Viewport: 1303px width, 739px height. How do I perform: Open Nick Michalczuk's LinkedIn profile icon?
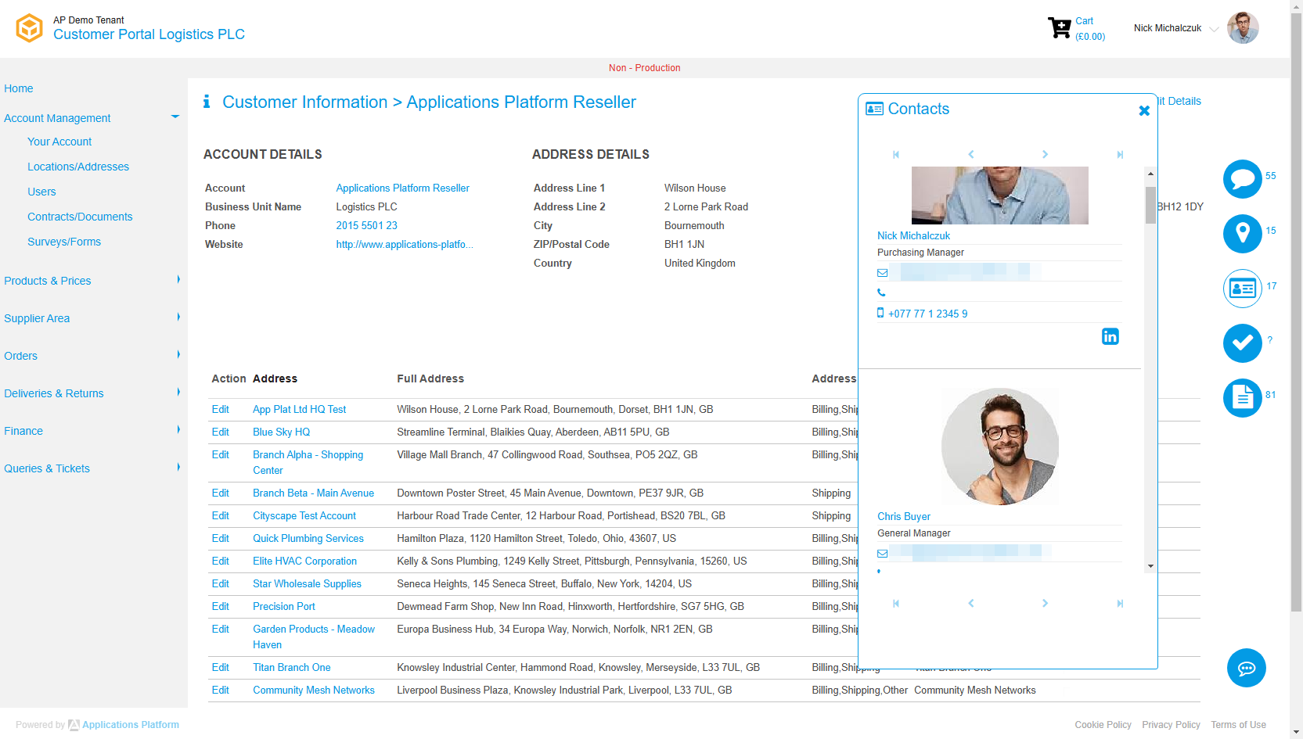1110,336
